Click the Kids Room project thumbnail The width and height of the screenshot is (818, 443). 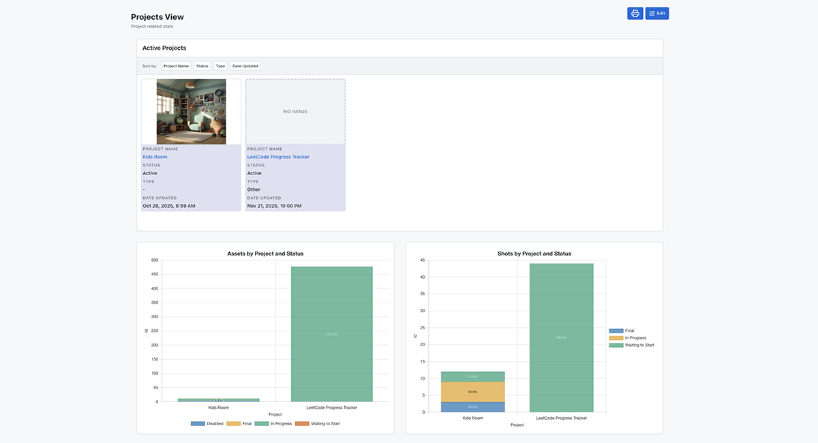(191, 110)
